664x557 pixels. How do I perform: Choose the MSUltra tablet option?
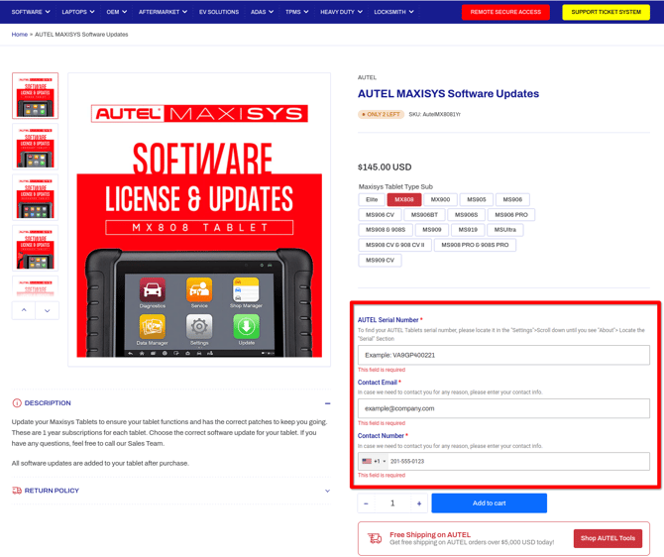(504, 230)
